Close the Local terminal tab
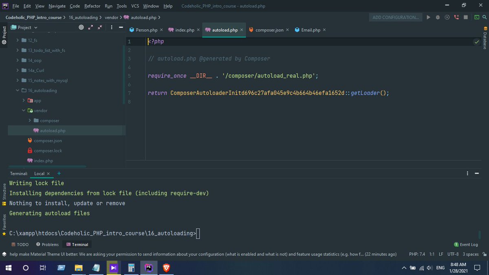 pyautogui.click(x=48, y=174)
